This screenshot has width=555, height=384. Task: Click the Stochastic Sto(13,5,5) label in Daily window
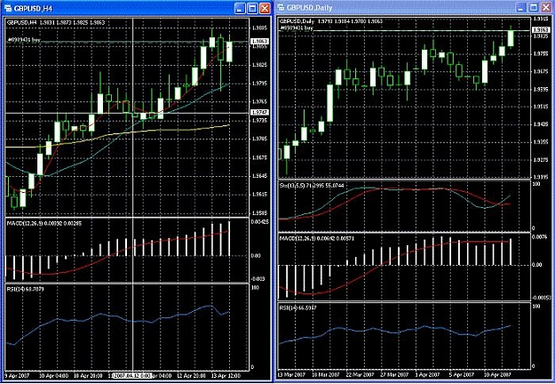pos(312,185)
